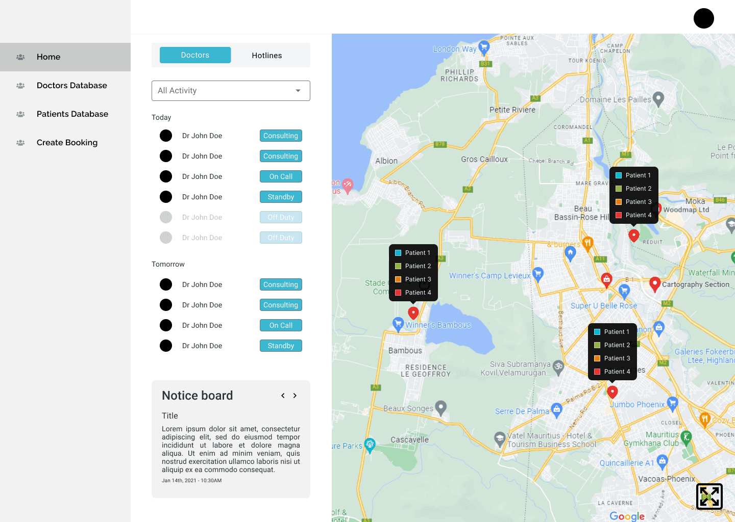Go to previous notice board item
This screenshot has width=735, height=522.
(283, 396)
